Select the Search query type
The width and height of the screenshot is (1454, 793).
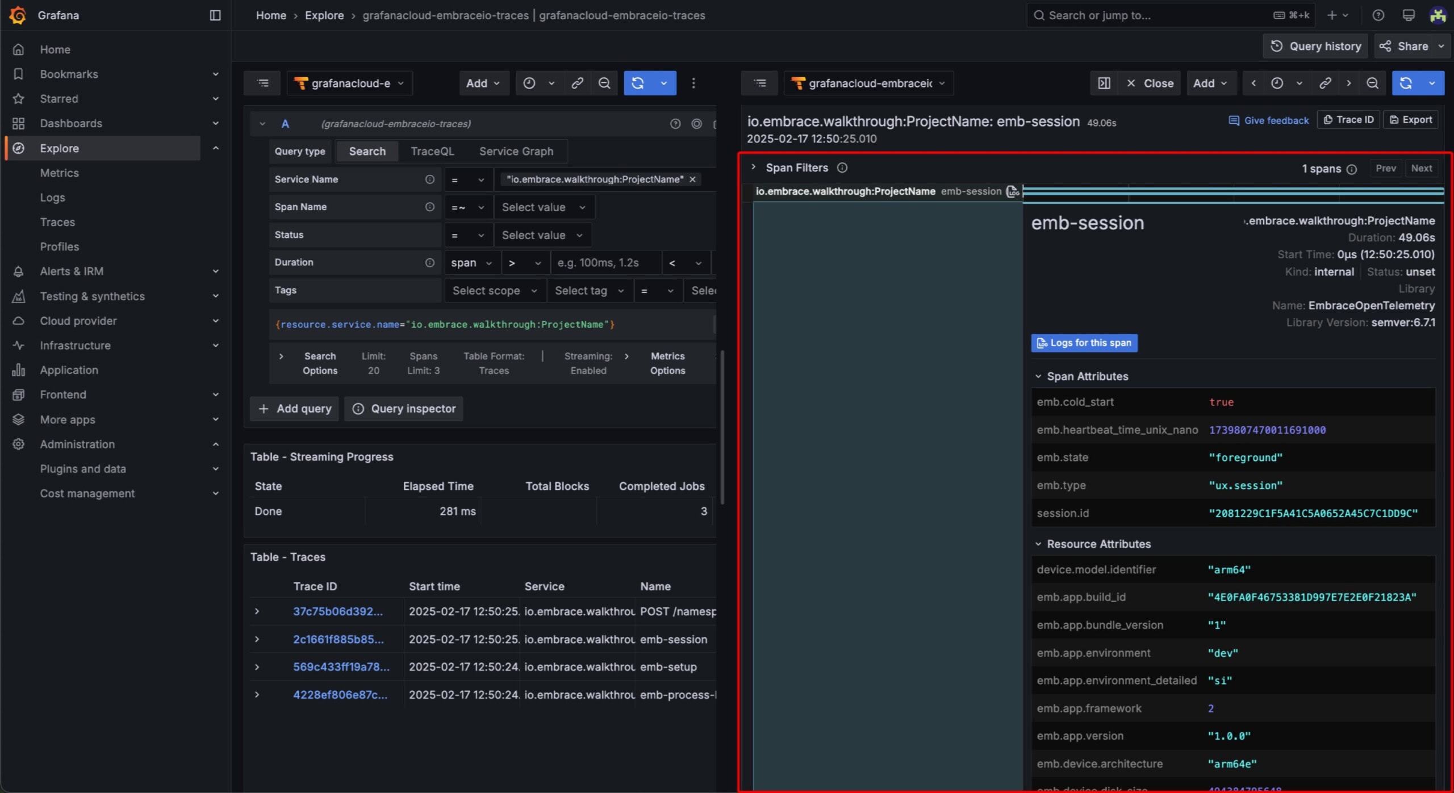(x=367, y=152)
